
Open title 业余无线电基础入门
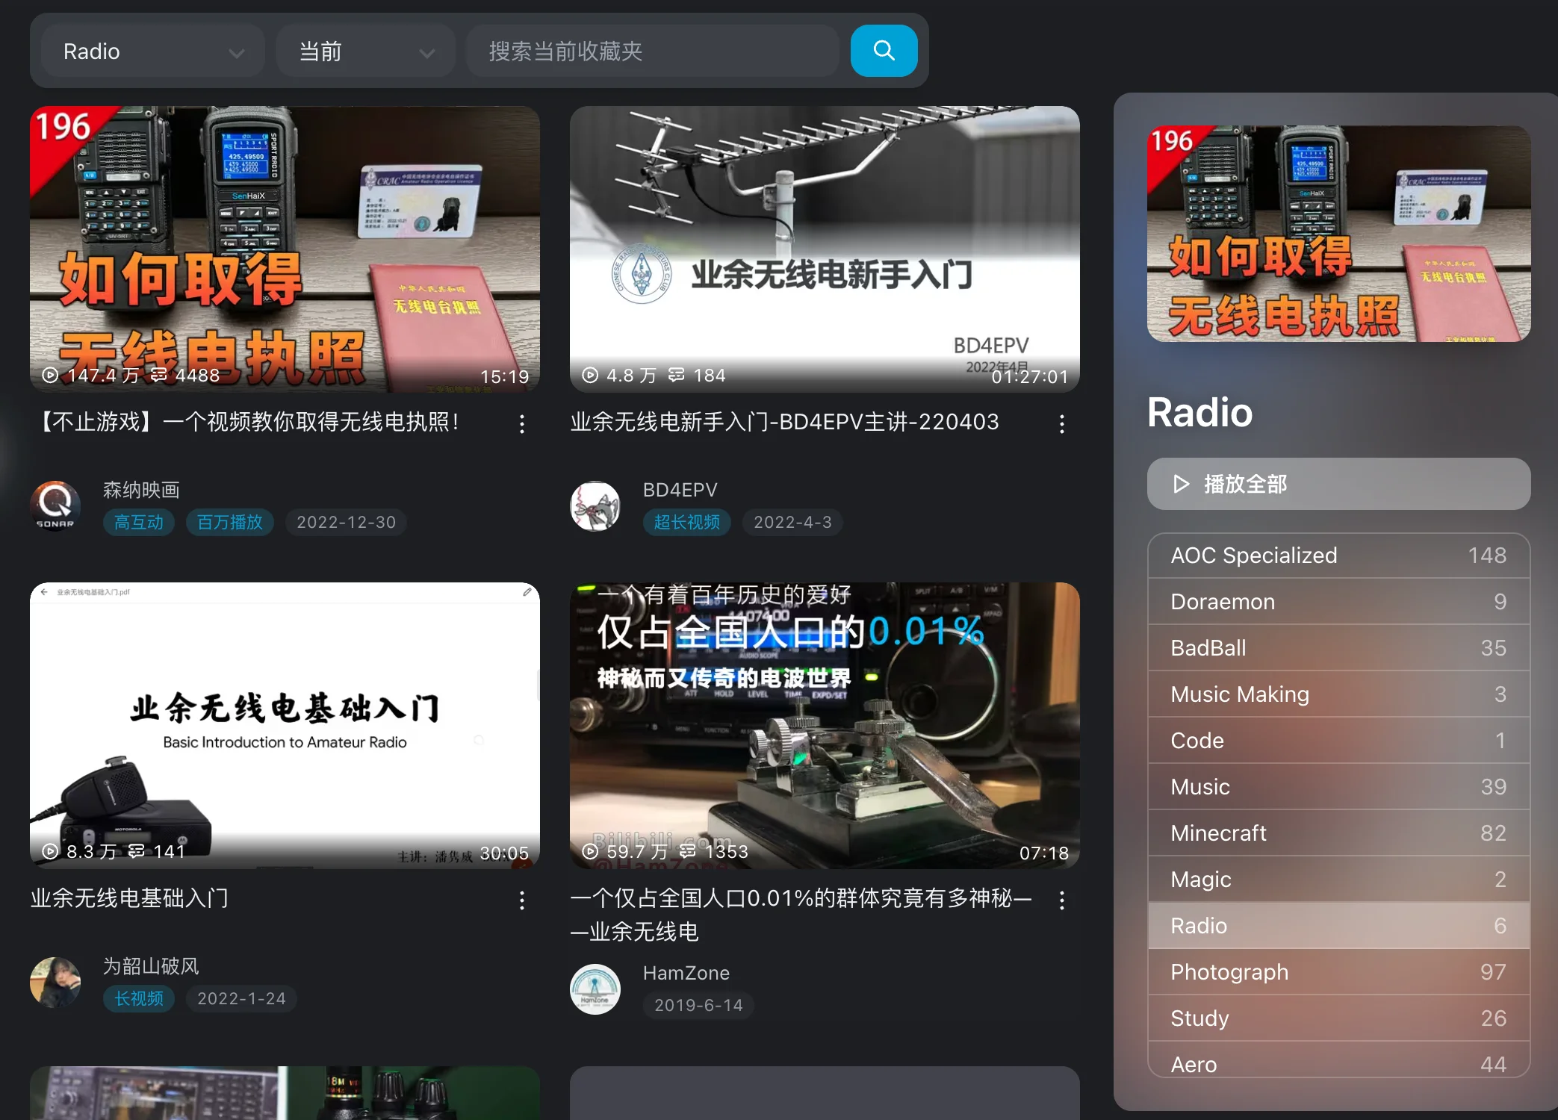pos(130,898)
